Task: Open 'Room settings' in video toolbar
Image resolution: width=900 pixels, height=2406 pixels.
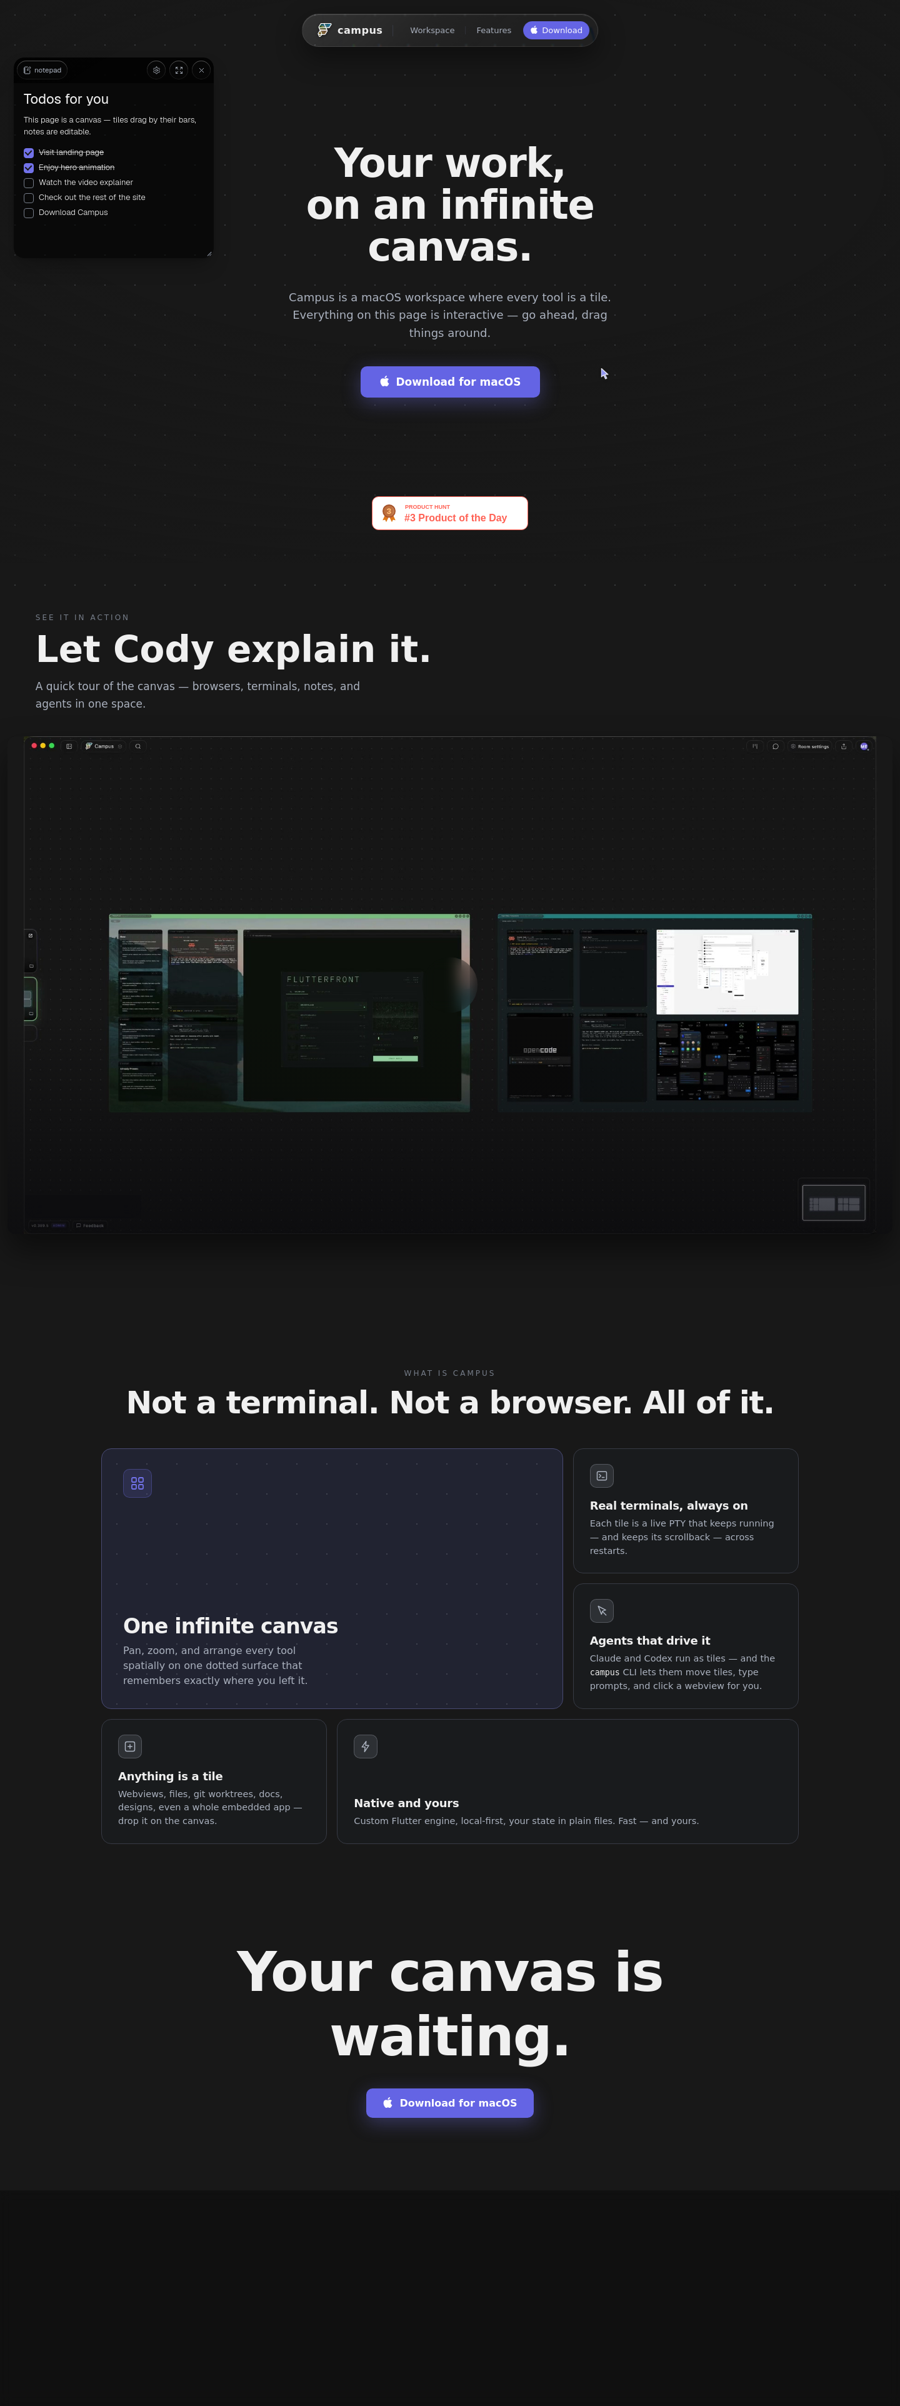Action: click(809, 746)
